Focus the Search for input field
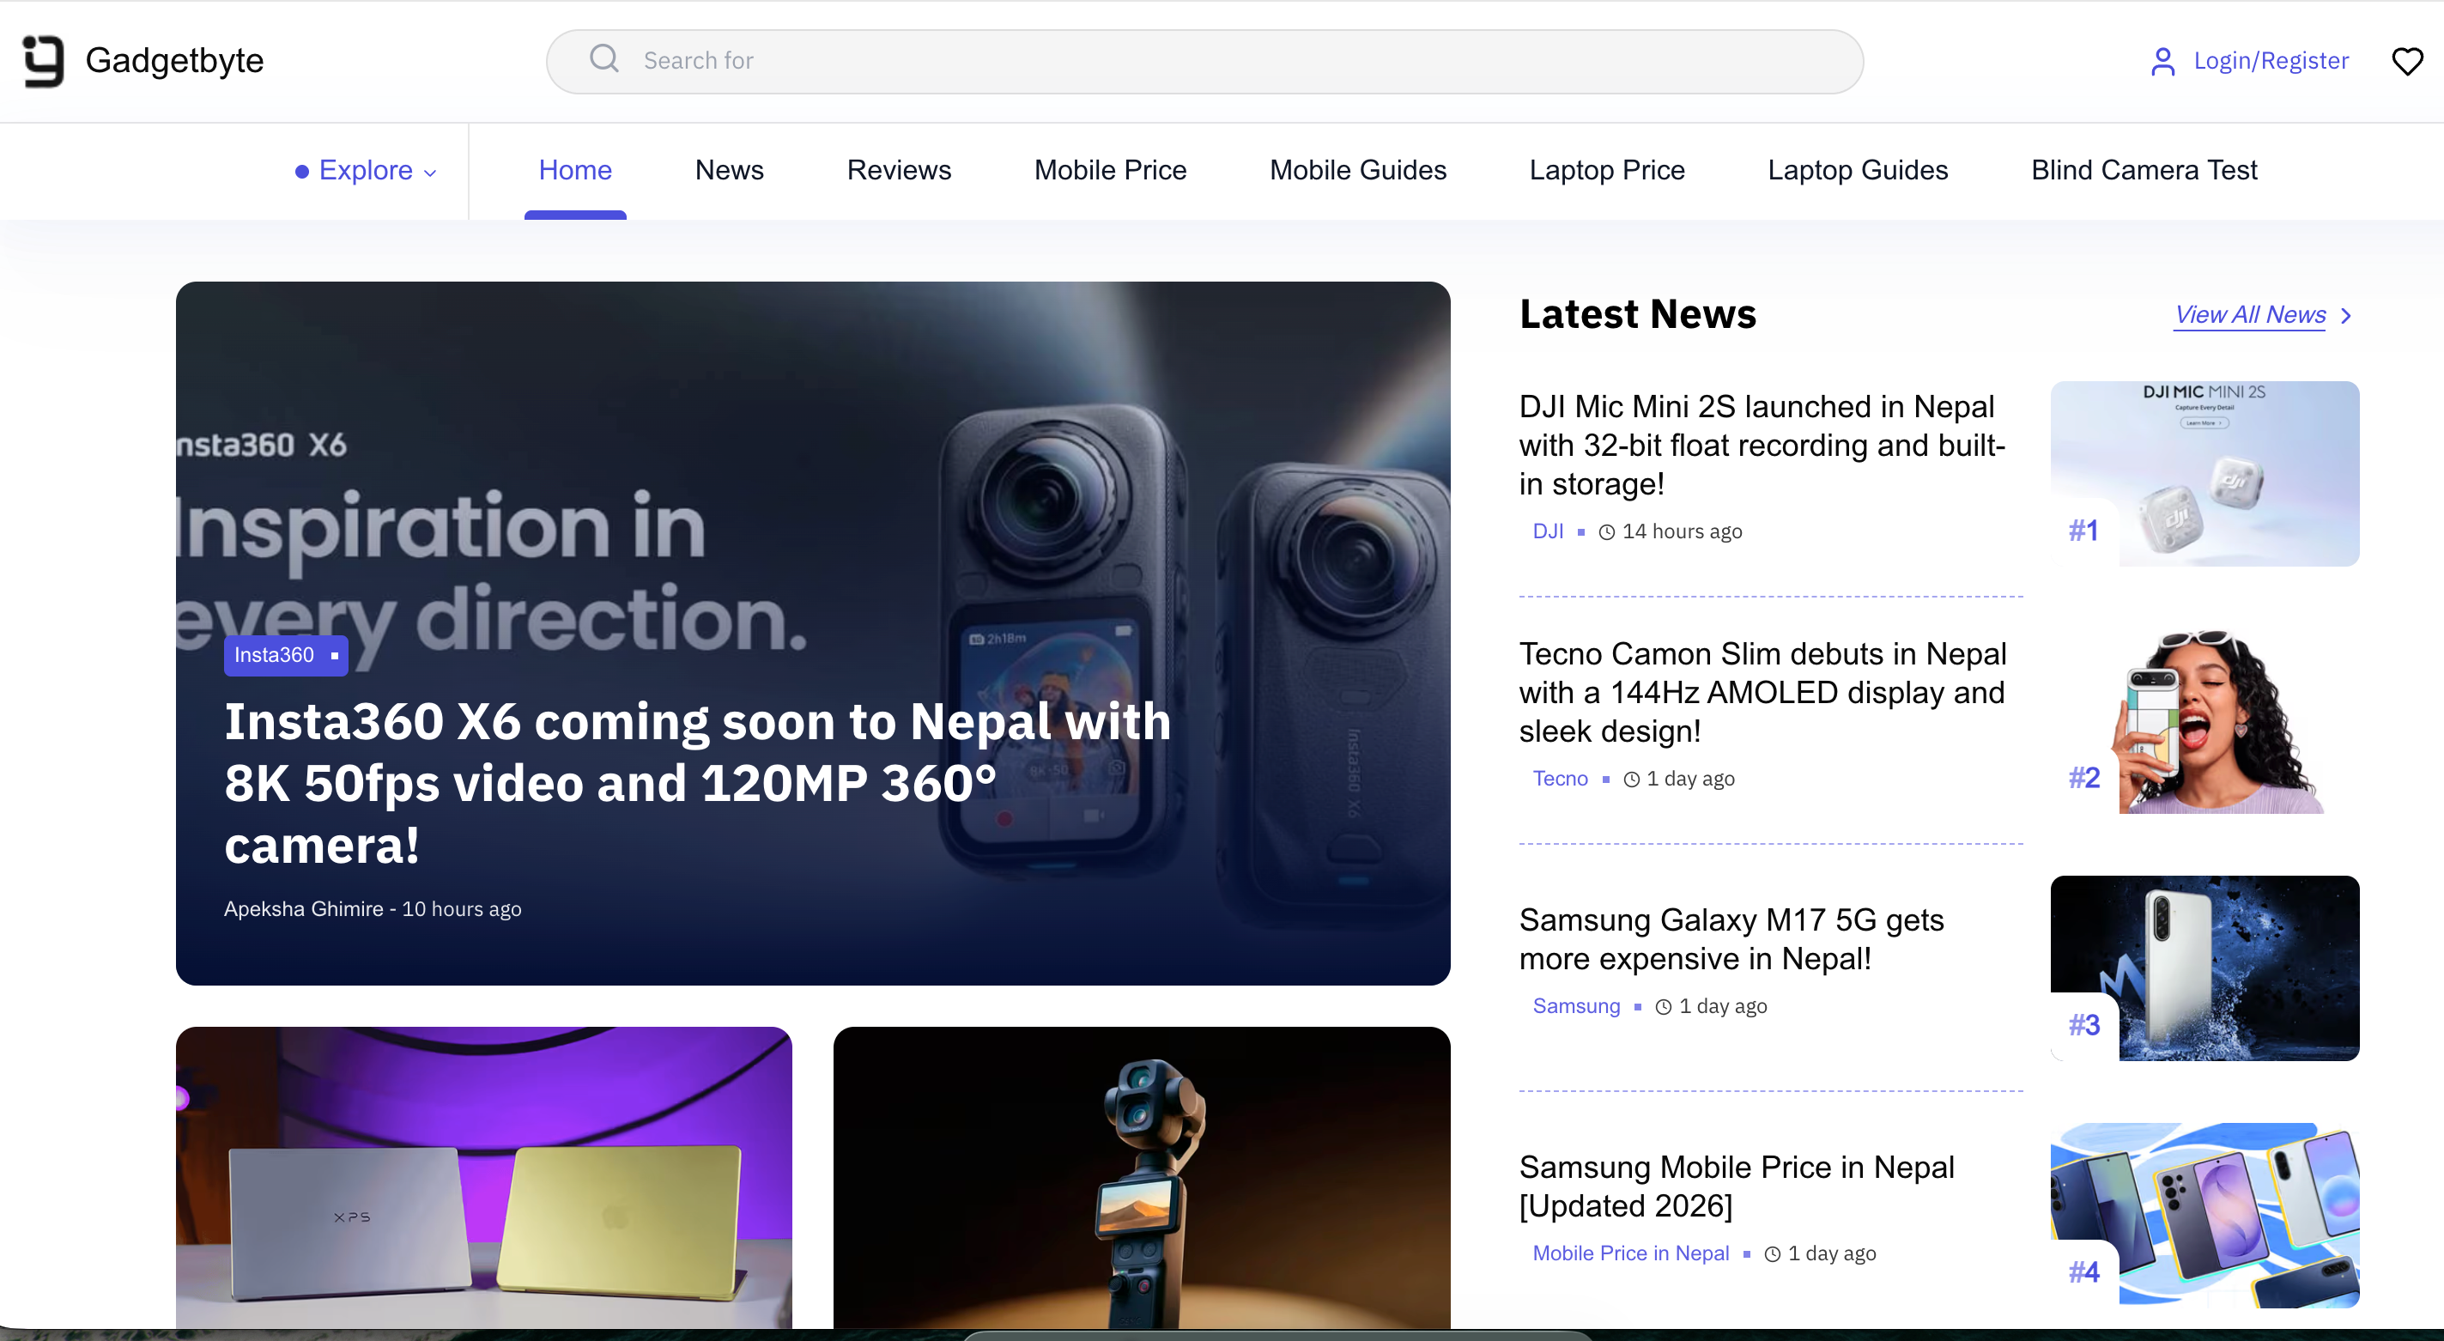Screen dimensions: 2444x1341 coord(1204,61)
